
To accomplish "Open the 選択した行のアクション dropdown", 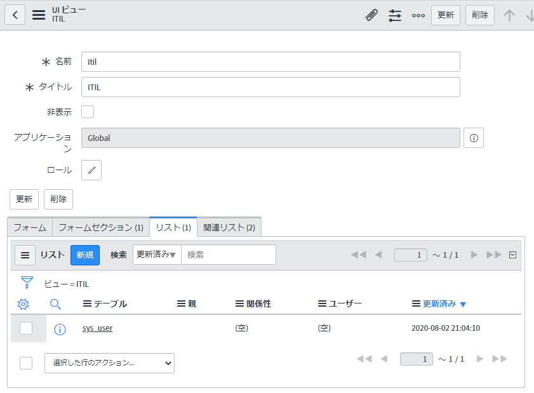I will click(x=109, y=363).
